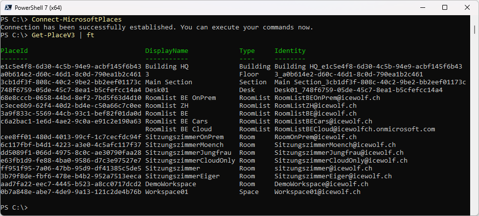
Task: Click SitzungszimmerJungfrau display name
Action: click(188, 153)
